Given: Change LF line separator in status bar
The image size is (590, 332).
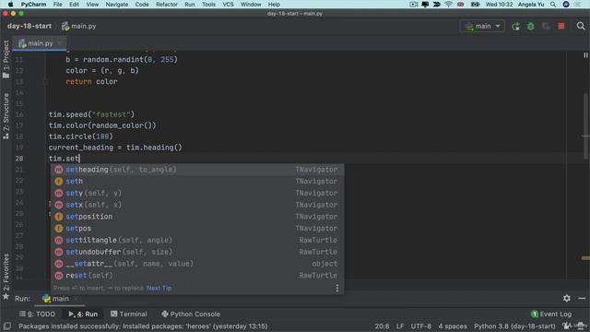Looking at the screenshot, I should (x=400, y=326).
